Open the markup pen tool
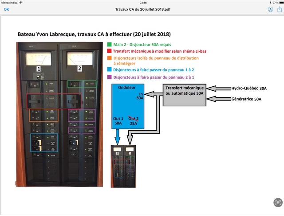 coord(270,9)
